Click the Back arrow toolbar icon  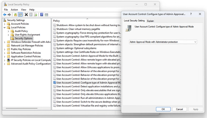[x=5, y=15]
